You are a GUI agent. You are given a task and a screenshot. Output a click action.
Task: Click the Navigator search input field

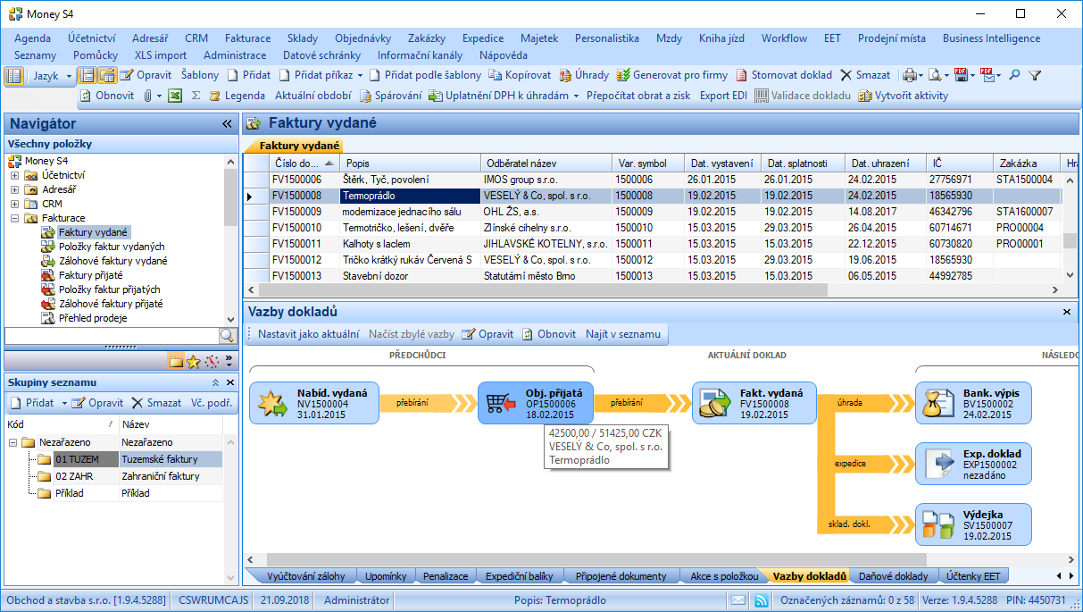point(112,335)
